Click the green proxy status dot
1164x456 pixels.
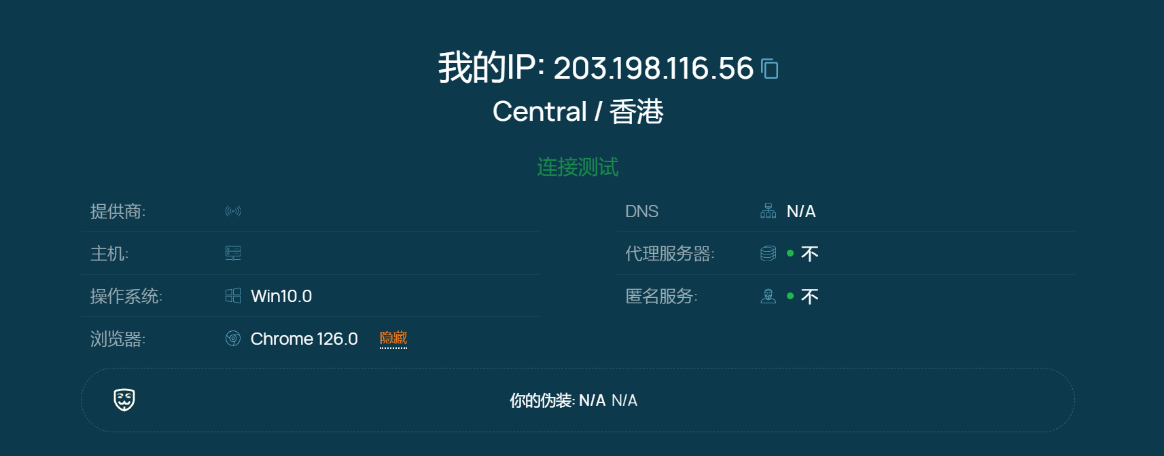click(x=790, y=253)
